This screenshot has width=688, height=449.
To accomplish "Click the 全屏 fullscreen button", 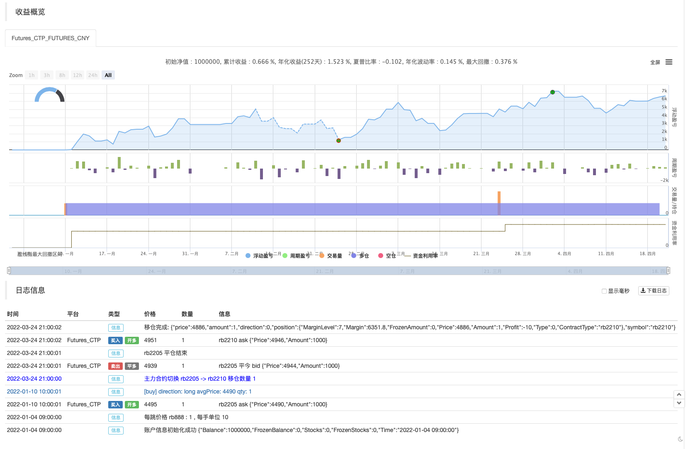I will 655,63.
